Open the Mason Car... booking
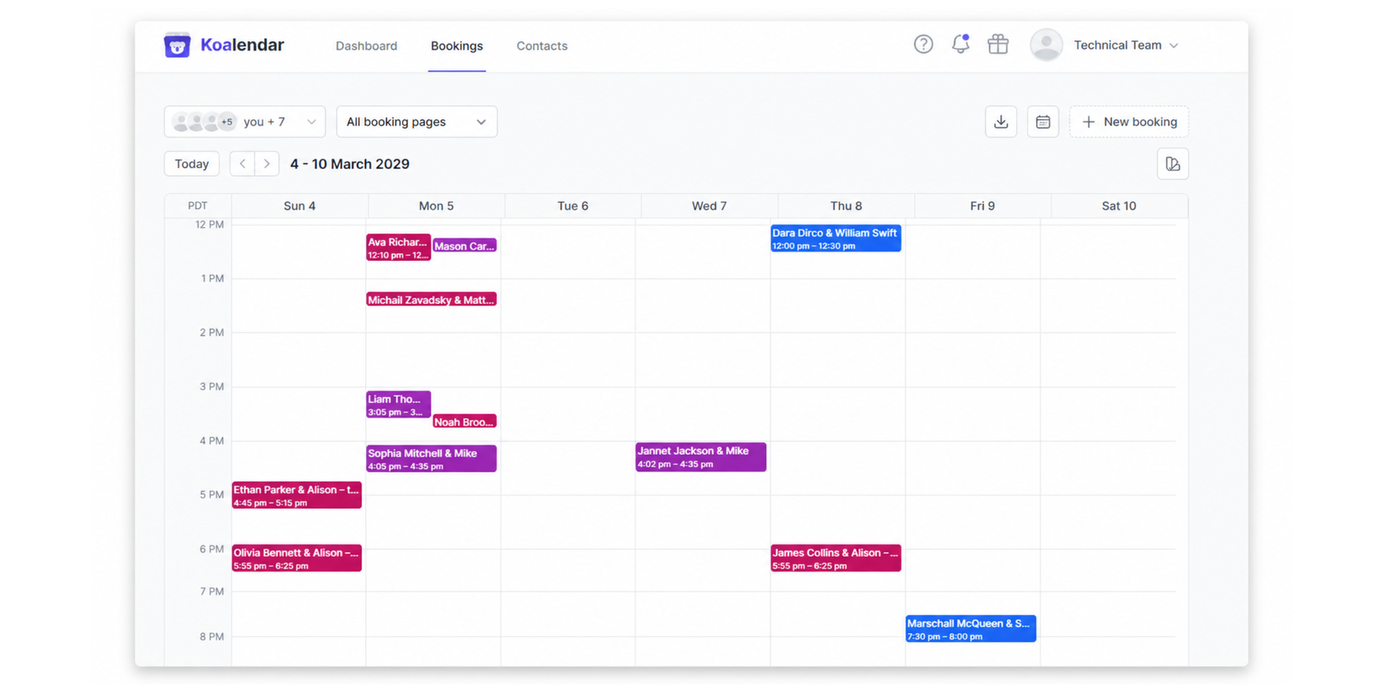The height and width of the screenshot is (692, 1384). (464, 246)
